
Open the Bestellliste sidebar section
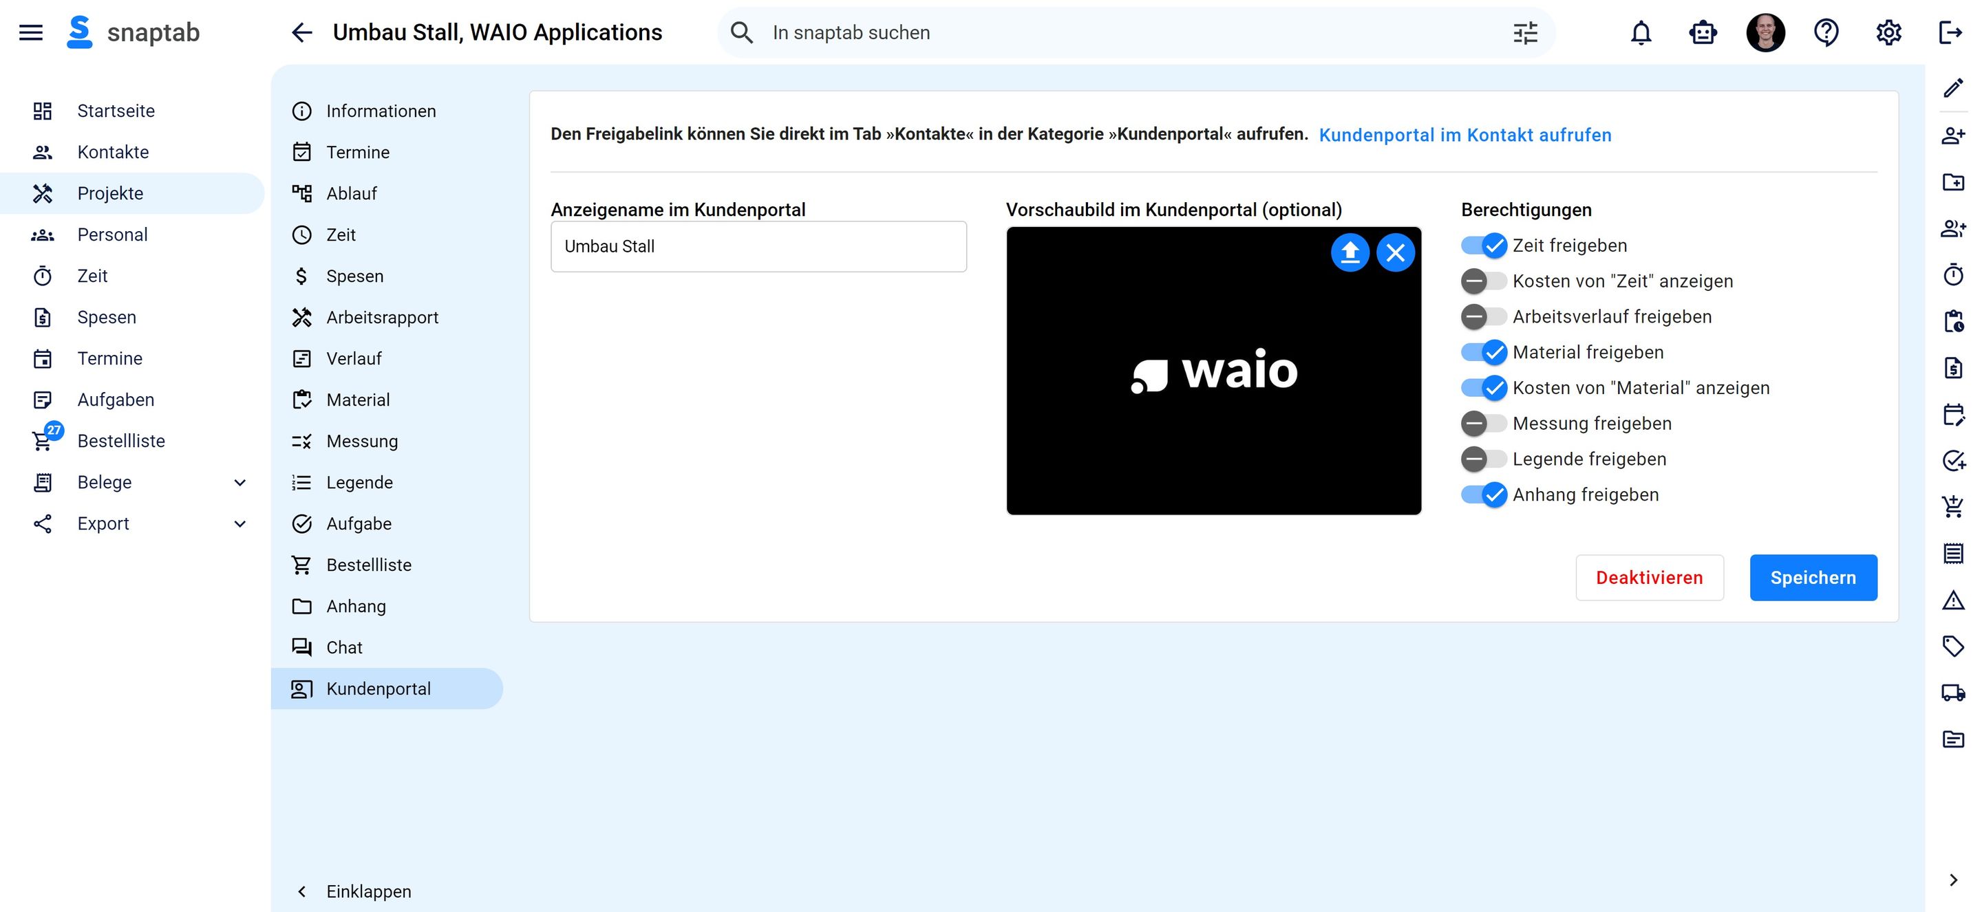click(121, 441)
